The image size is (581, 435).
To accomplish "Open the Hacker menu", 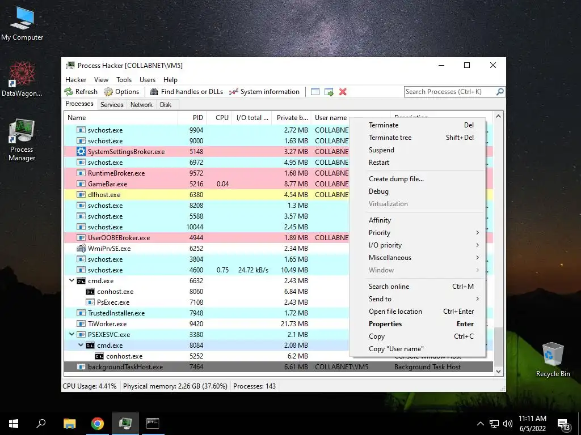I will (x=75, y=79).
